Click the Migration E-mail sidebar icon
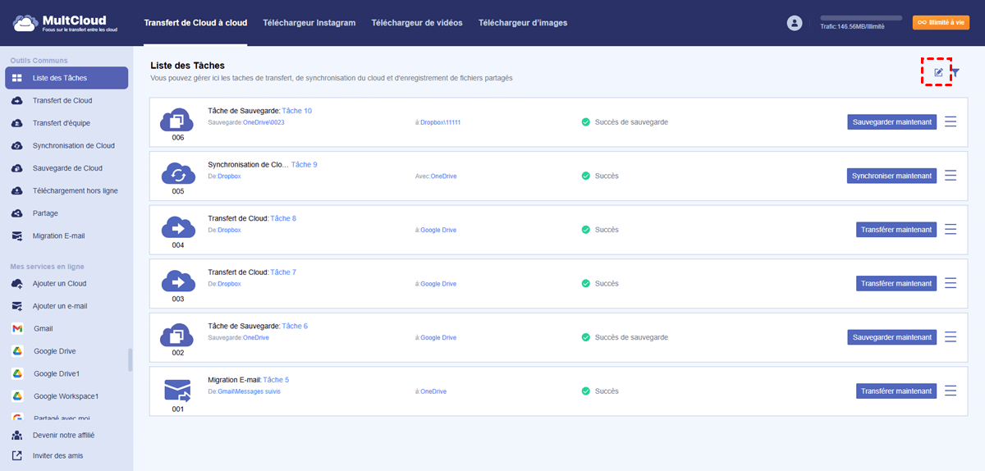 (x=17, y=235)
